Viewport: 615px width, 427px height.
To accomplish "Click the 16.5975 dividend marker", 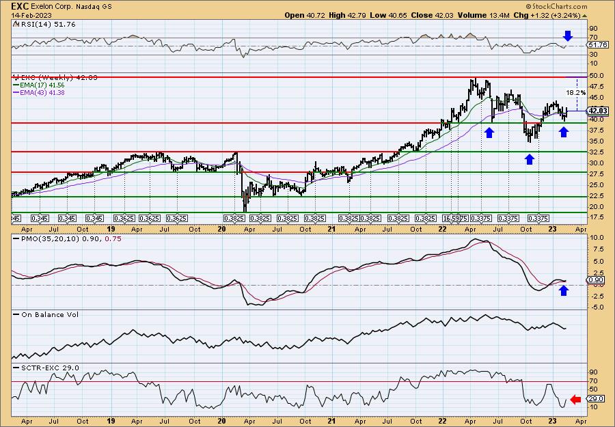I will click(454, 218).
